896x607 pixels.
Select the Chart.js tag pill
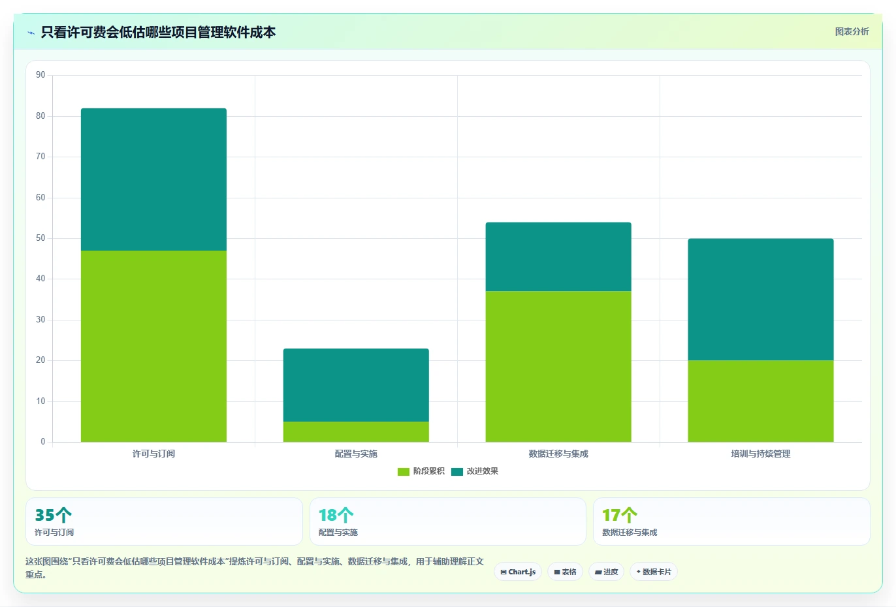[x=518, y=572]
